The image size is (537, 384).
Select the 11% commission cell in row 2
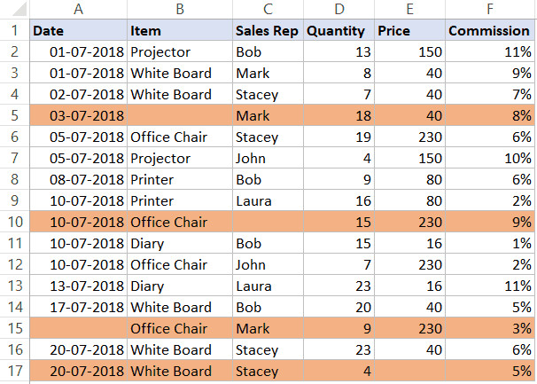pos(490,51)
